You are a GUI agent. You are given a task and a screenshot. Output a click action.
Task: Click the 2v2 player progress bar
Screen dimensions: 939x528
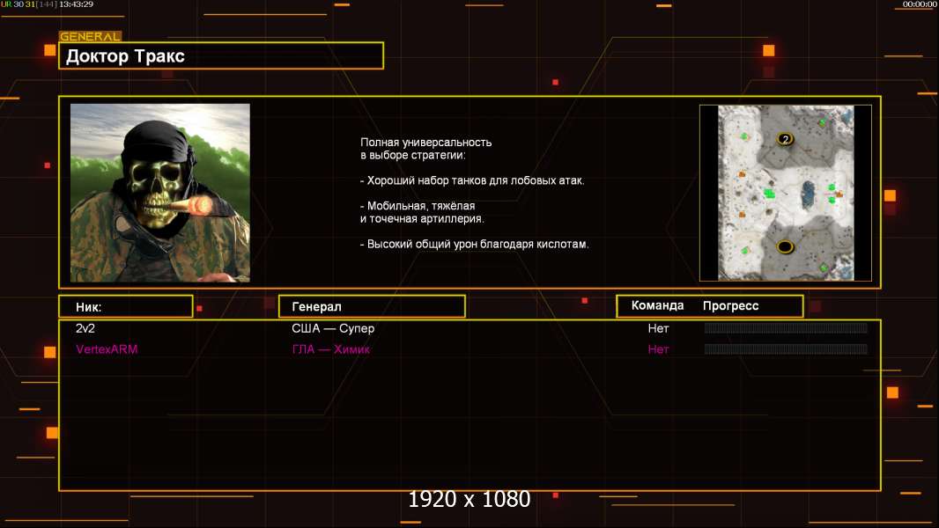point(786,327)
